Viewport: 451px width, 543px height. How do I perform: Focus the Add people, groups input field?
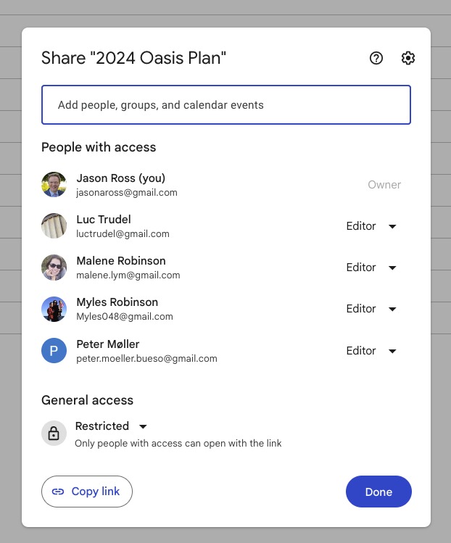(226, 104)
